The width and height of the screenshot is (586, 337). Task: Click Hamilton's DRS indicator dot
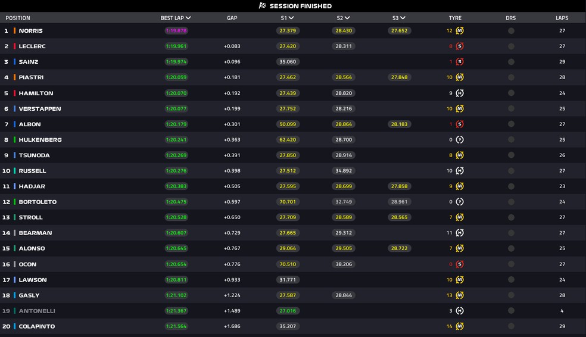(511, 93)
